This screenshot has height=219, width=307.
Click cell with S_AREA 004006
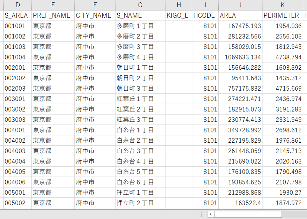click(x=17, y=182)
